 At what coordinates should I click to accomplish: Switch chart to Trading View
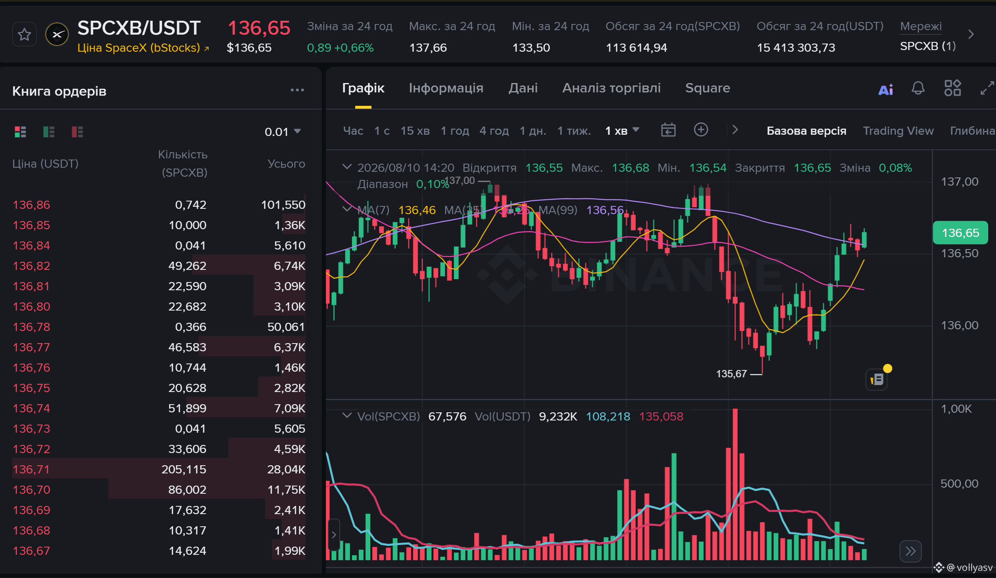pyautogui.click(x=898, y=131)
